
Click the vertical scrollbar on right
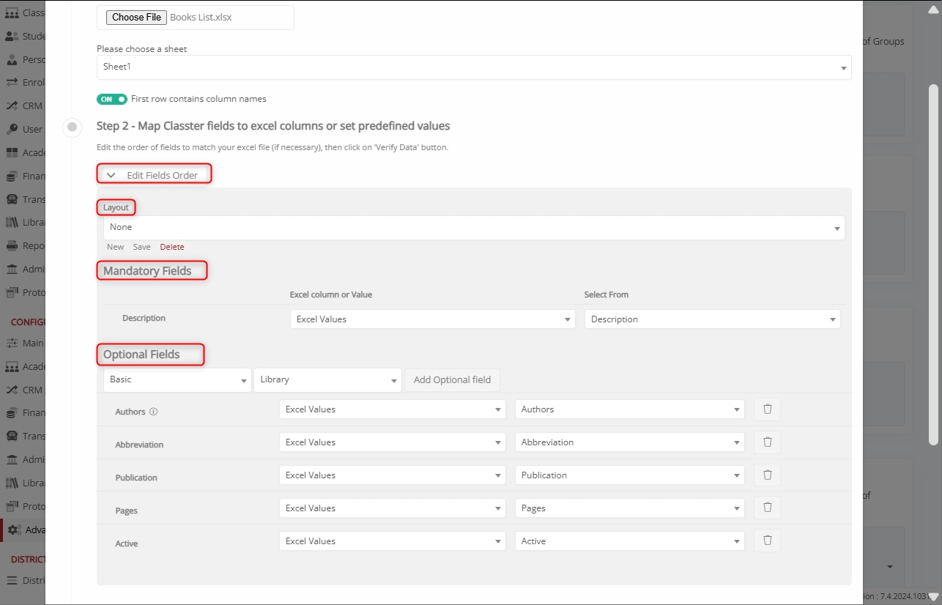pos(933,264)
